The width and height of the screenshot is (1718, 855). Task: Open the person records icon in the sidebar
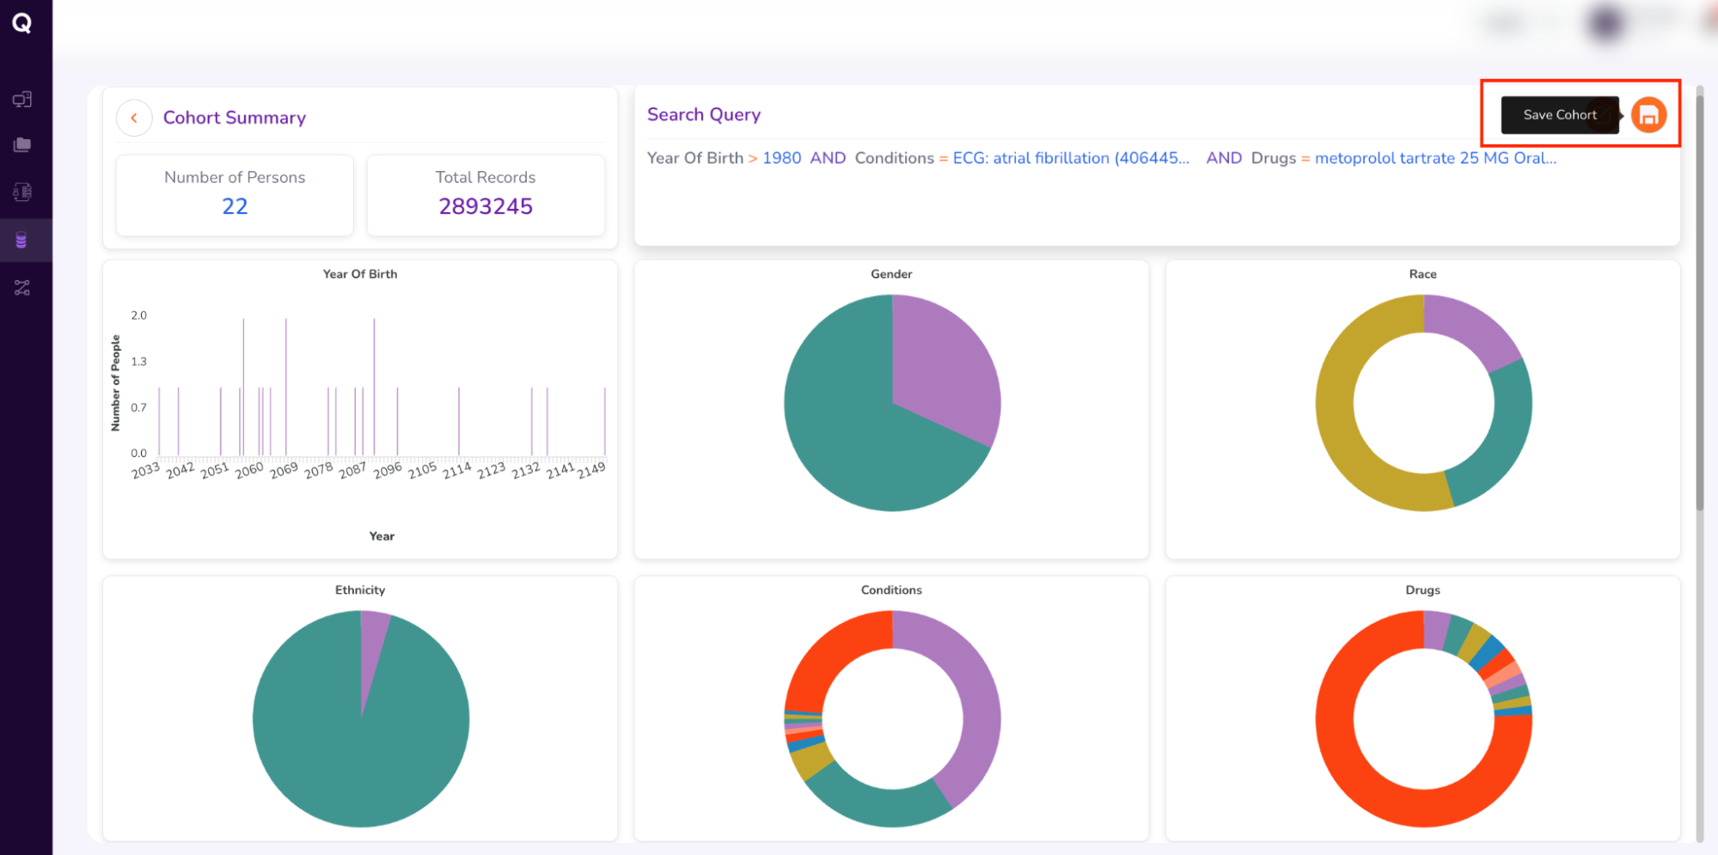(x=22, y=192)
